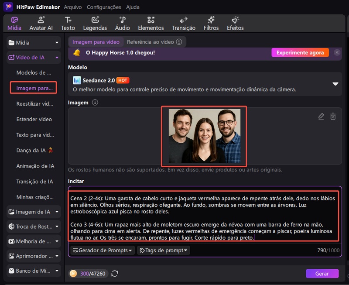
Task: Select Imagem para... in sidebar
Action: (34, 88)
